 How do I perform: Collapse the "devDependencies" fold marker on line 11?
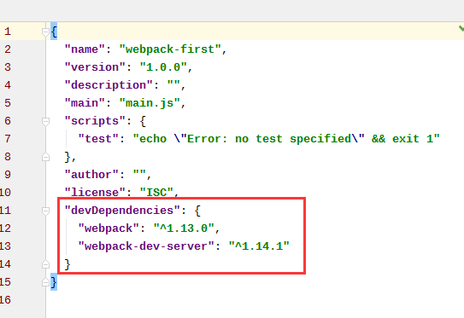tap(45, 211)
